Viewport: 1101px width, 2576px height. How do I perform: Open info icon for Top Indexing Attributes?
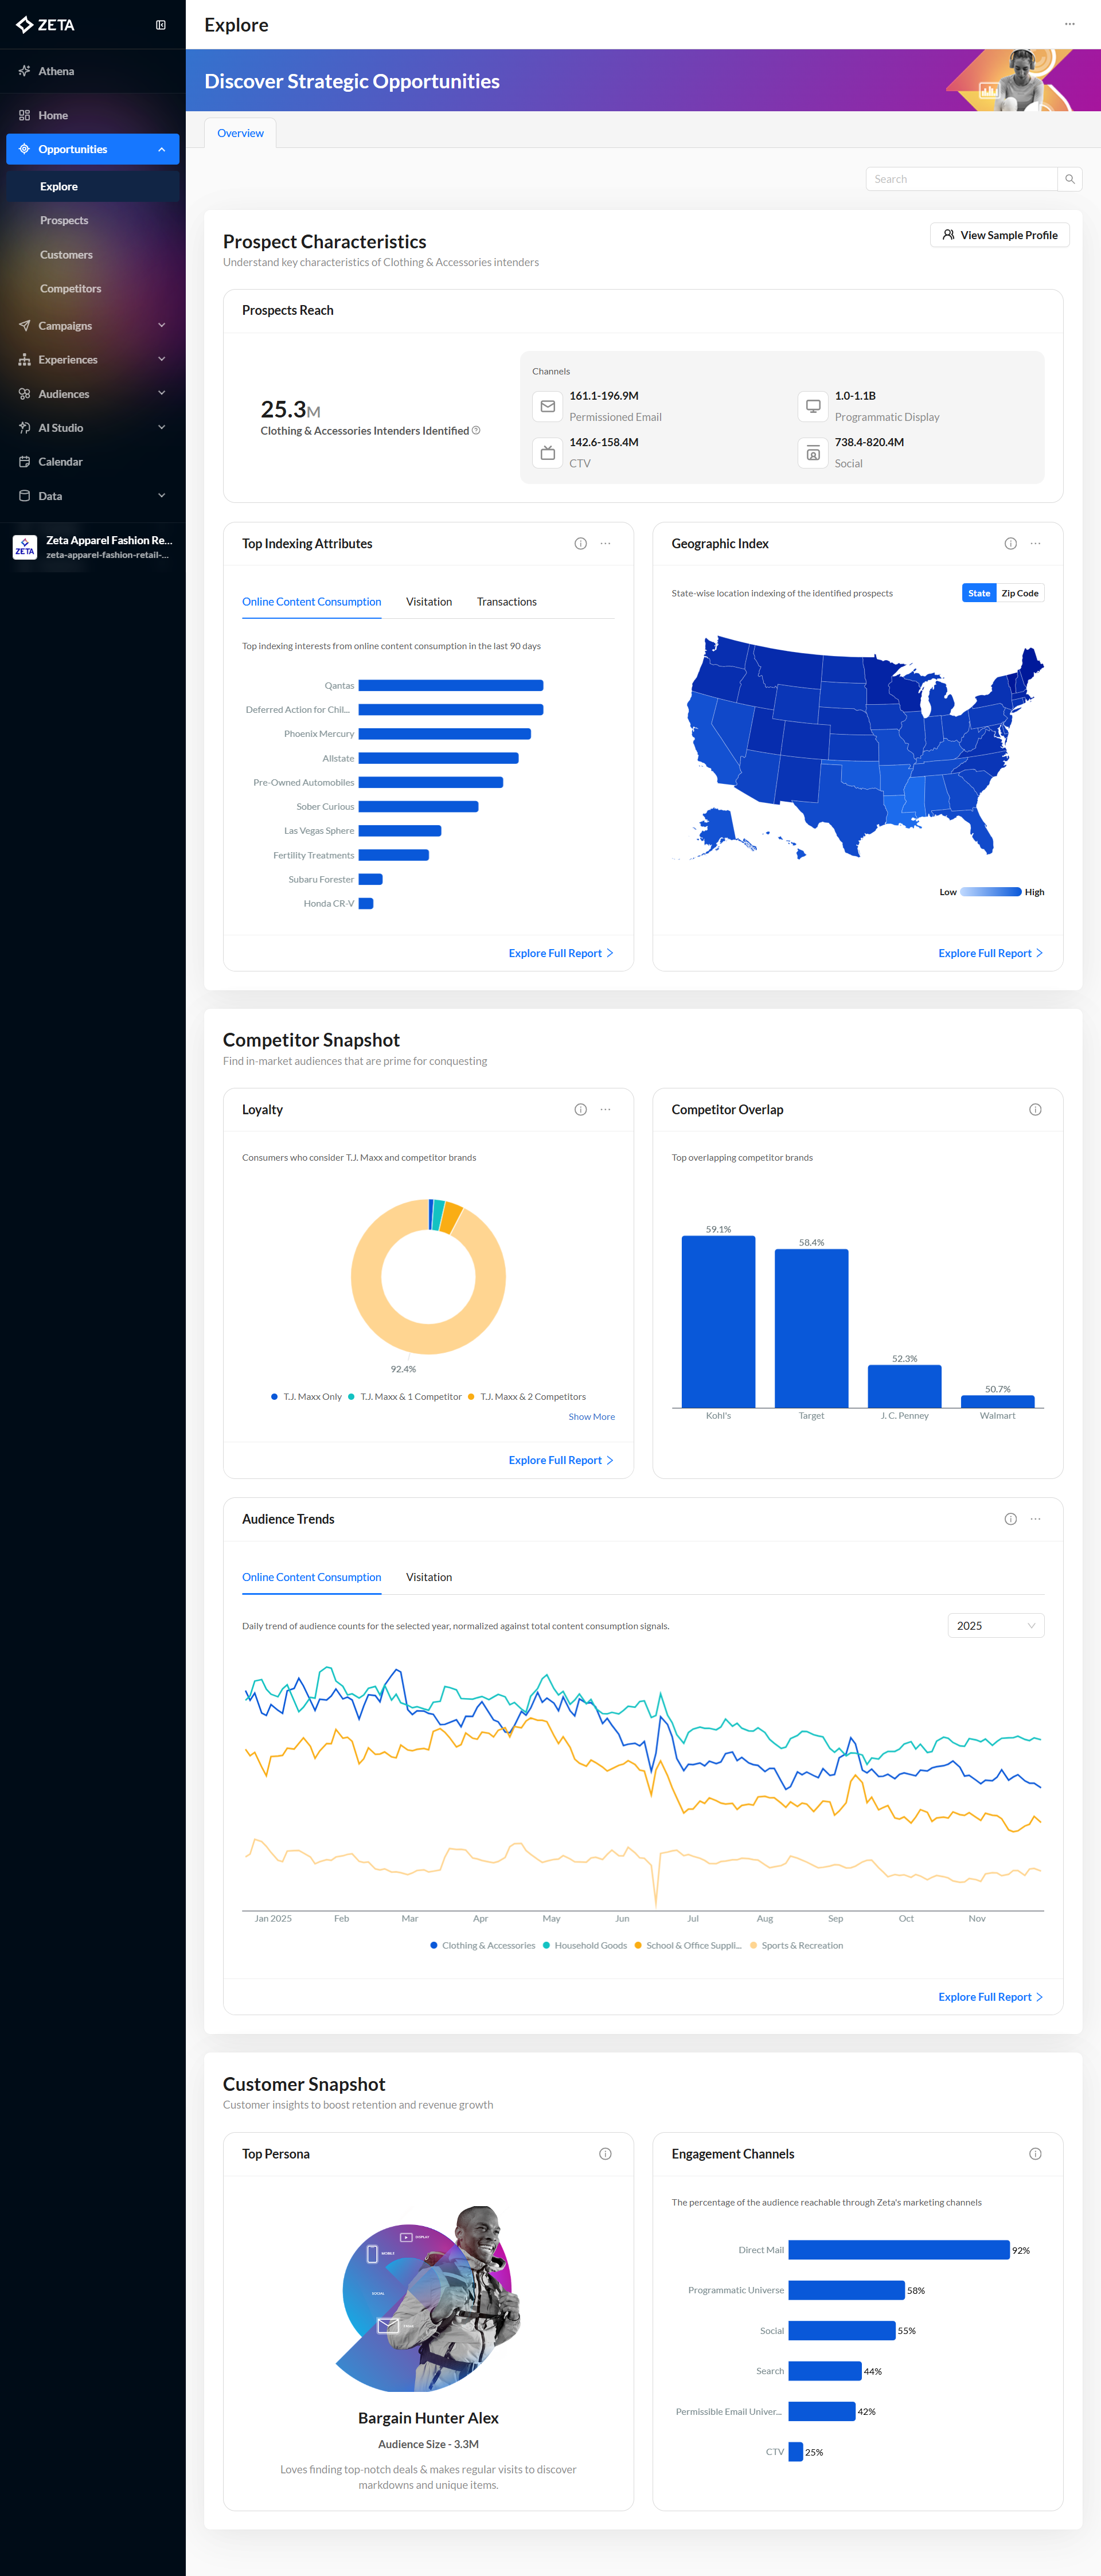click(580, 544)
